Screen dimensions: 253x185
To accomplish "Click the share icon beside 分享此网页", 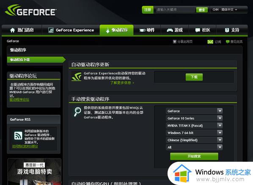I will 175,41.
